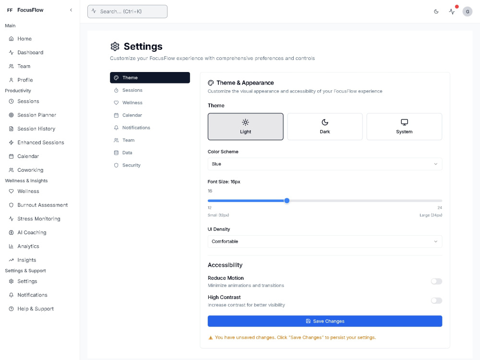Image resolution: width=480 pixels, height=360 pixels.
Task: Click the Insights trending arrow icon
Action: (12, 260)
